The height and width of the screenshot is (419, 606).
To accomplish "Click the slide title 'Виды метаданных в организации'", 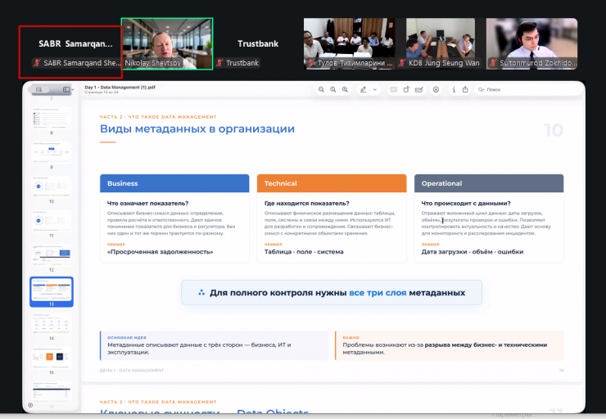I will [197, 128].
